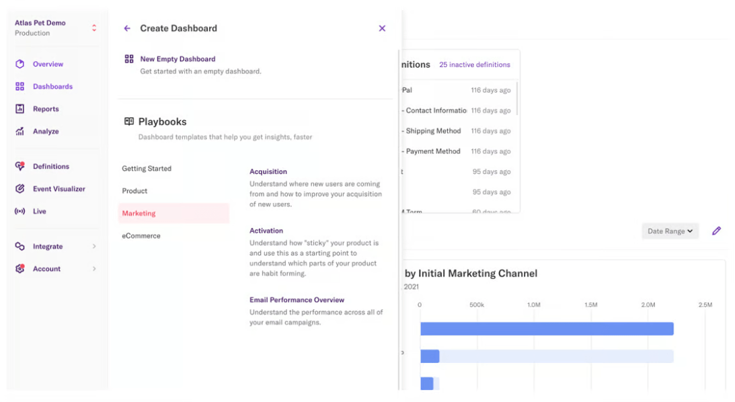Click the Analyze graph icon
This screenshot has width=735, height=402.
[20, 132]
